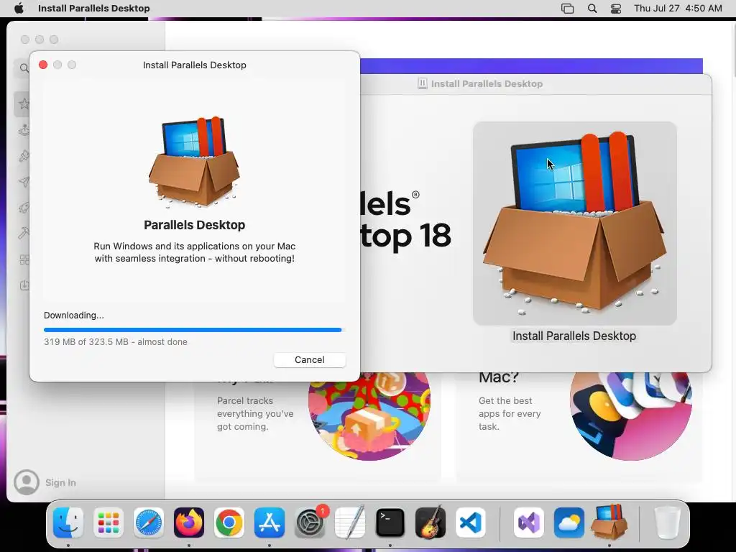
Task: Switch to App Store in the Dock
Action: coord(270,523)
